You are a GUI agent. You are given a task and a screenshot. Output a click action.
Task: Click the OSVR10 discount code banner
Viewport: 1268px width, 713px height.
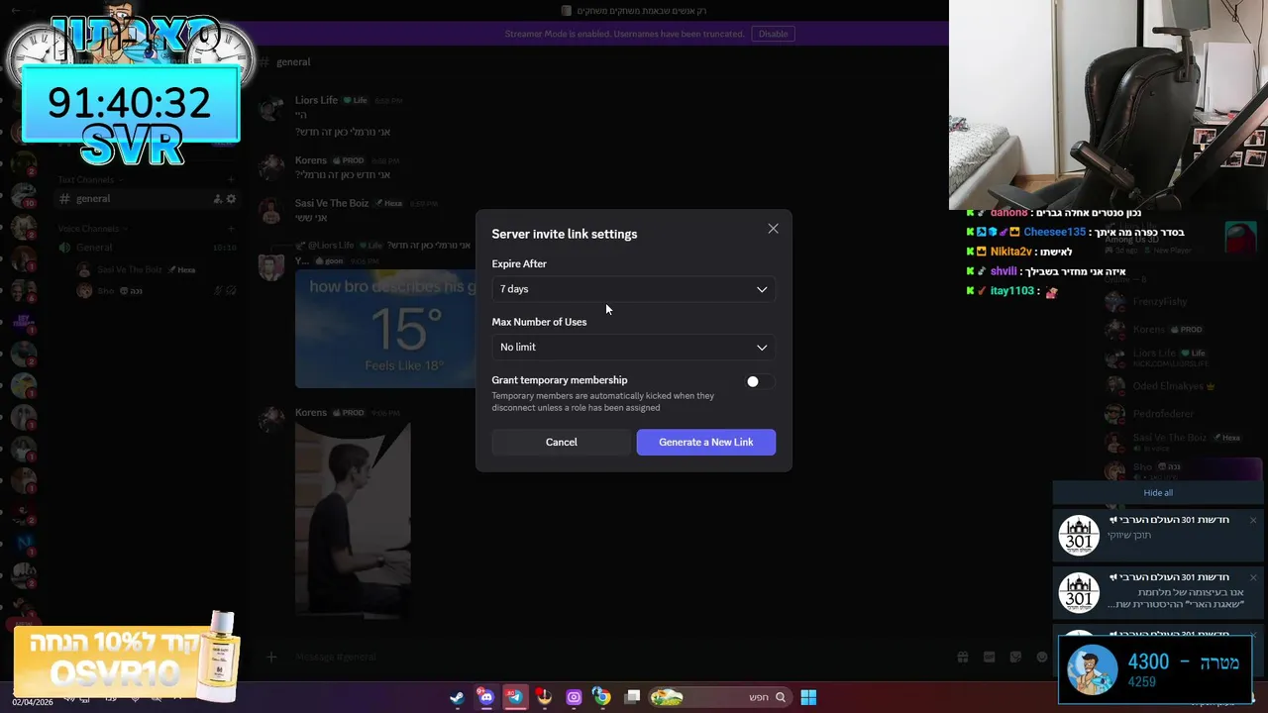tap(127, 660)
